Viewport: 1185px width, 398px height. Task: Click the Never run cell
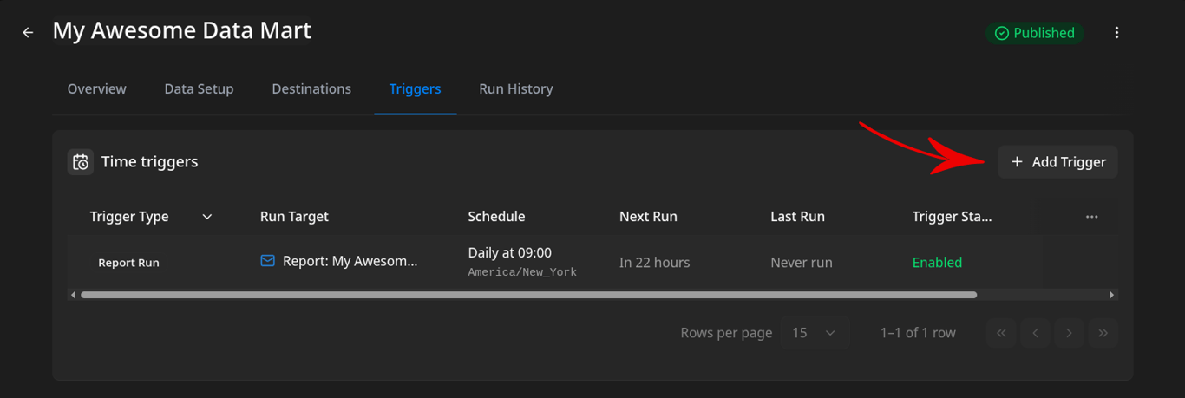[802, 262]
